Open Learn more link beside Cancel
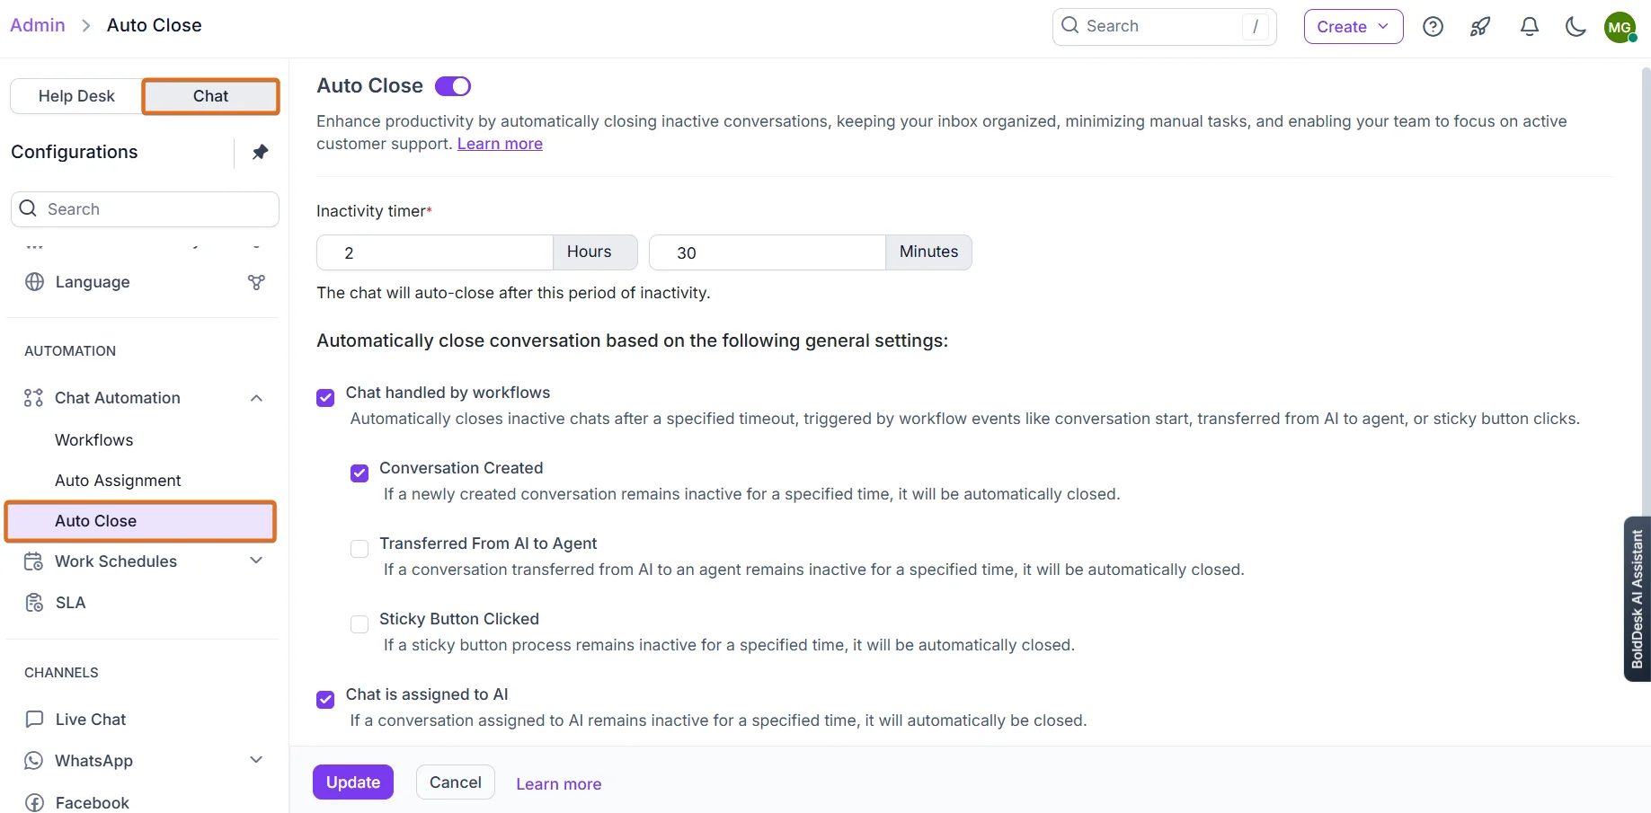1651x813 pixels. coord(559,784)
